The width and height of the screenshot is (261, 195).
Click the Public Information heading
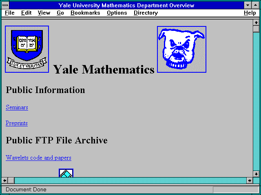pyautogui.click(x=45, y=90)
